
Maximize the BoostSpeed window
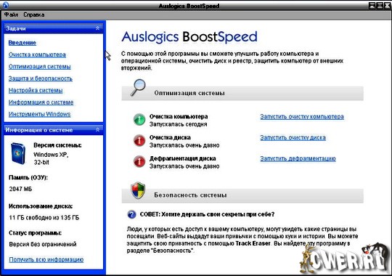click(380, 5)
